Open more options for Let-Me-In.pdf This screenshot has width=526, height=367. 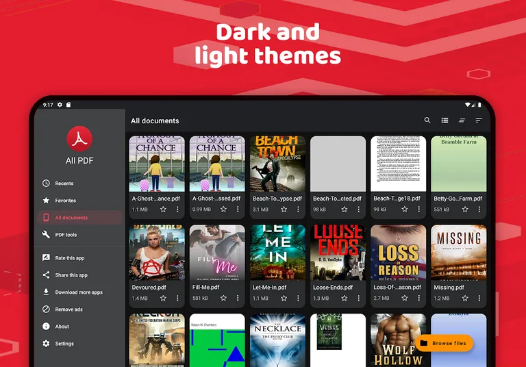[x=298, y=298]
